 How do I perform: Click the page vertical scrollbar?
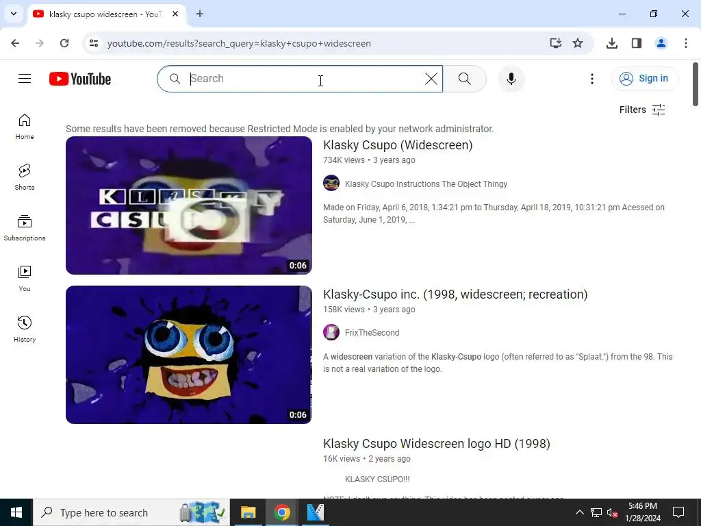pos(696,84)
